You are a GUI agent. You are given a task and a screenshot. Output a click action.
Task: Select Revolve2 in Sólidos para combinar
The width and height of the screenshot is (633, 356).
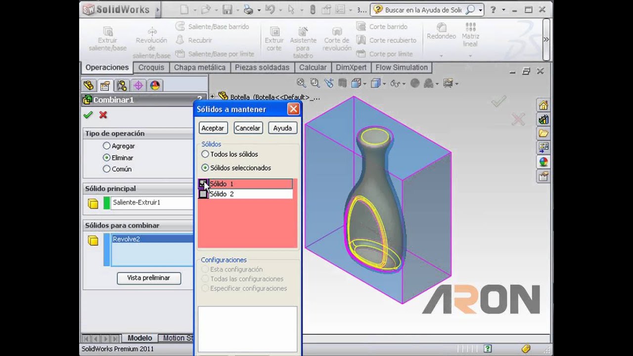click(152, 239)
